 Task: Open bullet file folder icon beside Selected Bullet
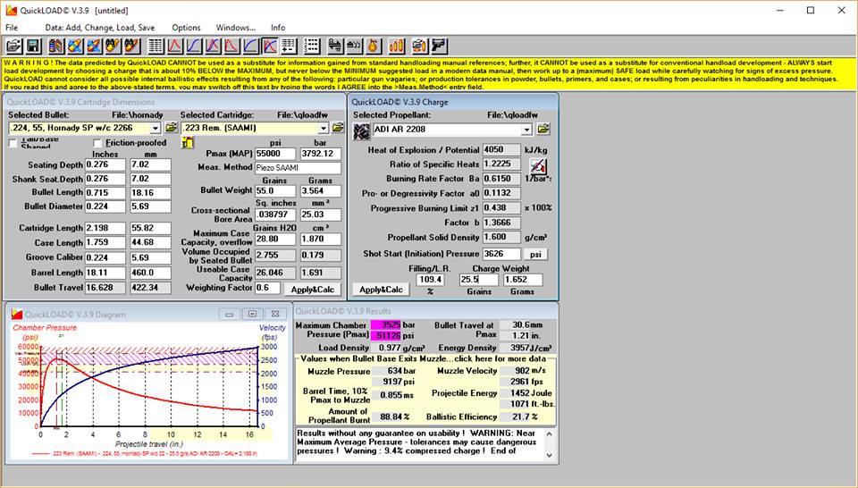[172, 128]
